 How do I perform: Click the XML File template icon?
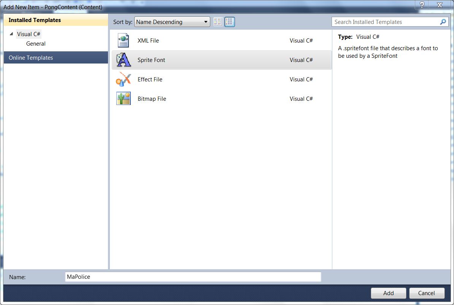[124, 40]
